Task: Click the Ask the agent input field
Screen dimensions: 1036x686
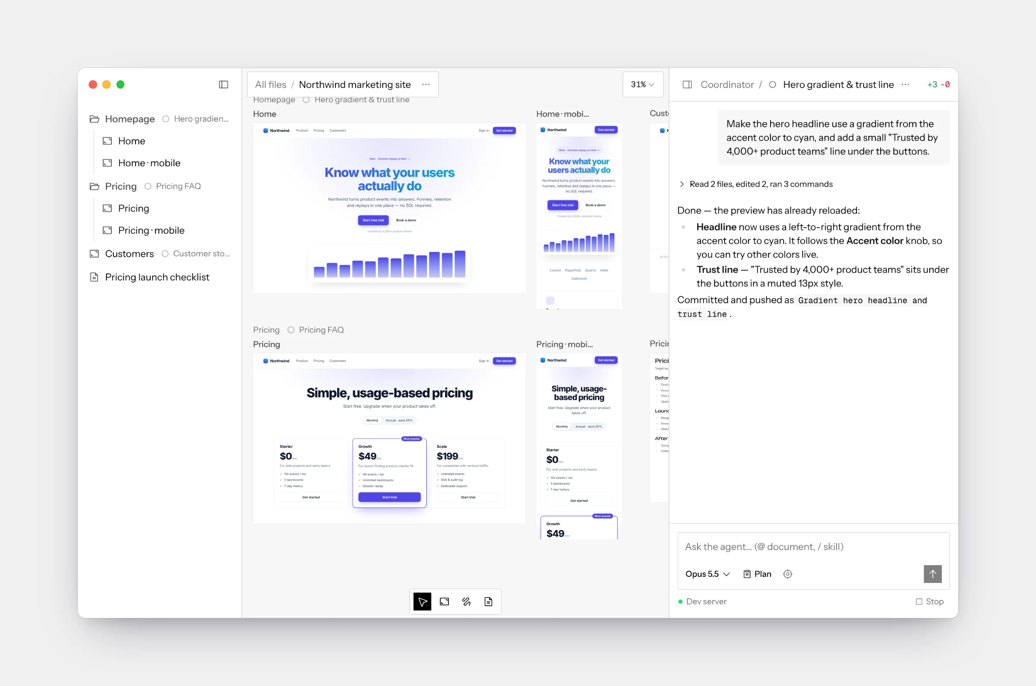Action: click(x=813, y=547)
